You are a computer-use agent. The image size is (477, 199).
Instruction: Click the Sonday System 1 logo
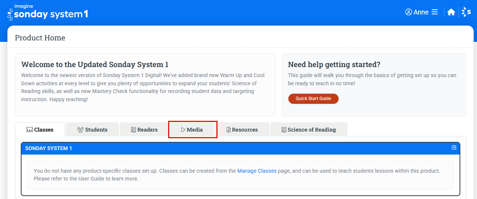pyautogui.click(x=48, y=12)
